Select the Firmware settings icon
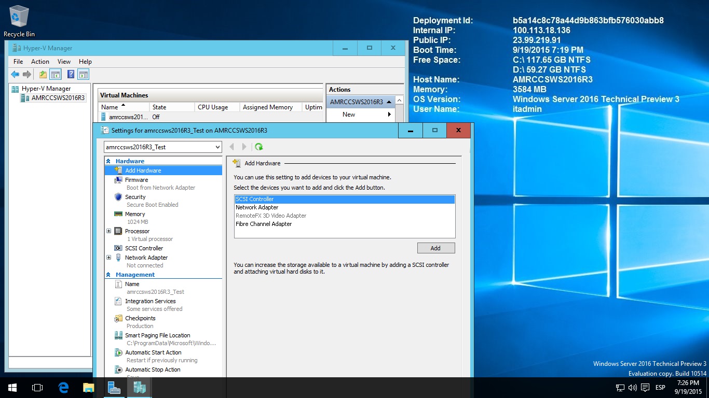Screen dimensions: 709x398 click(x=118, y=180)
